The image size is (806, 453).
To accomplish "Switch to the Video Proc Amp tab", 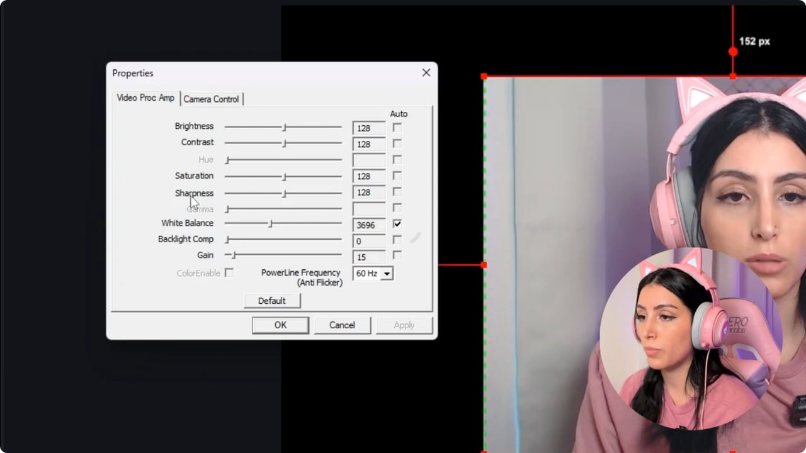I will pos(145,98).
